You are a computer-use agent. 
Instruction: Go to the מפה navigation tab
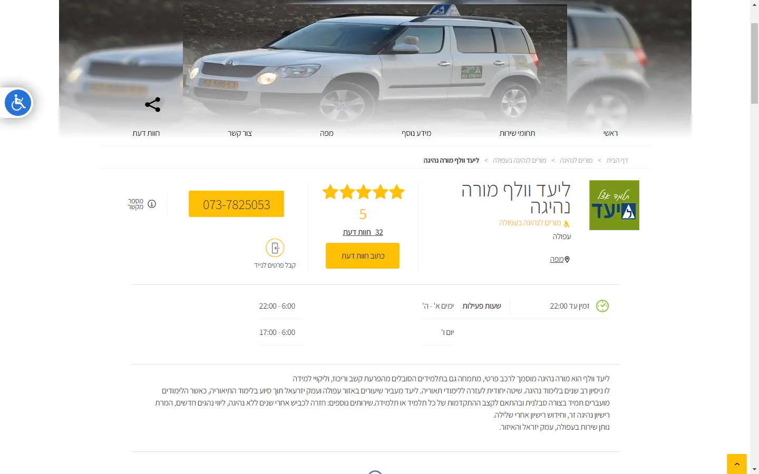tap(327, 133)
